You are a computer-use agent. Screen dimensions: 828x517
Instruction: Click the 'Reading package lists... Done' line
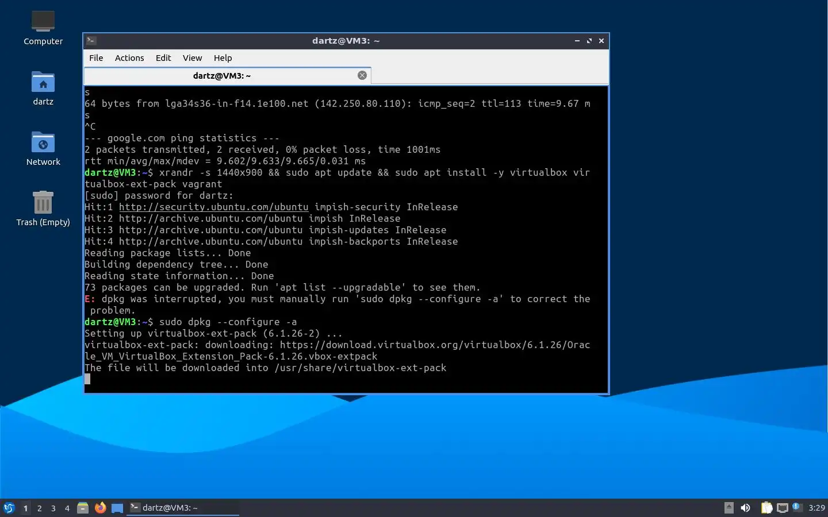click(x=167, y=253)
